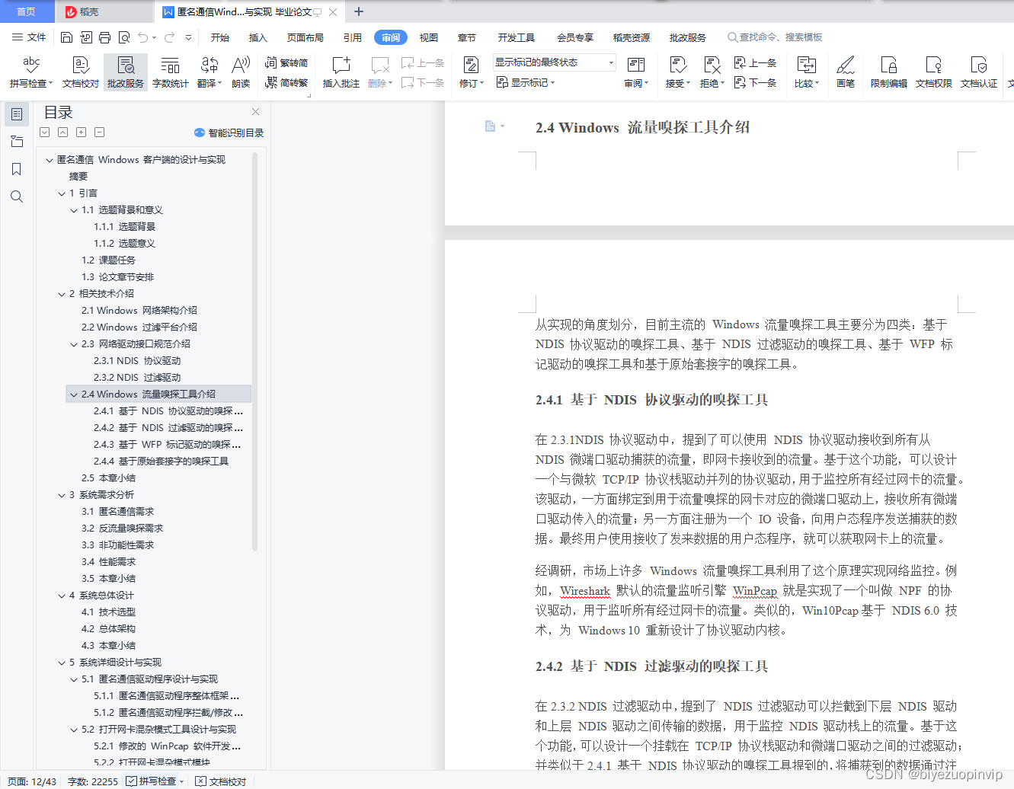
Task: Click the 翻译 translate icon
Action: [x=208, y=72]
